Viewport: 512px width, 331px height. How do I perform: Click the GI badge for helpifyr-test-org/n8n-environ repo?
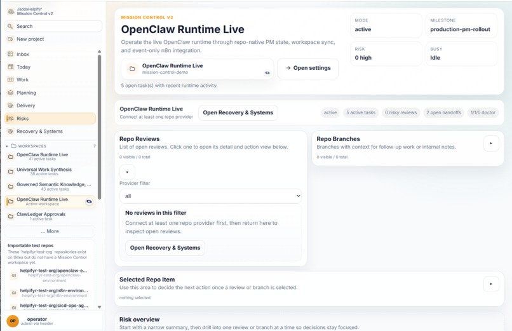[x=14, y=293]
